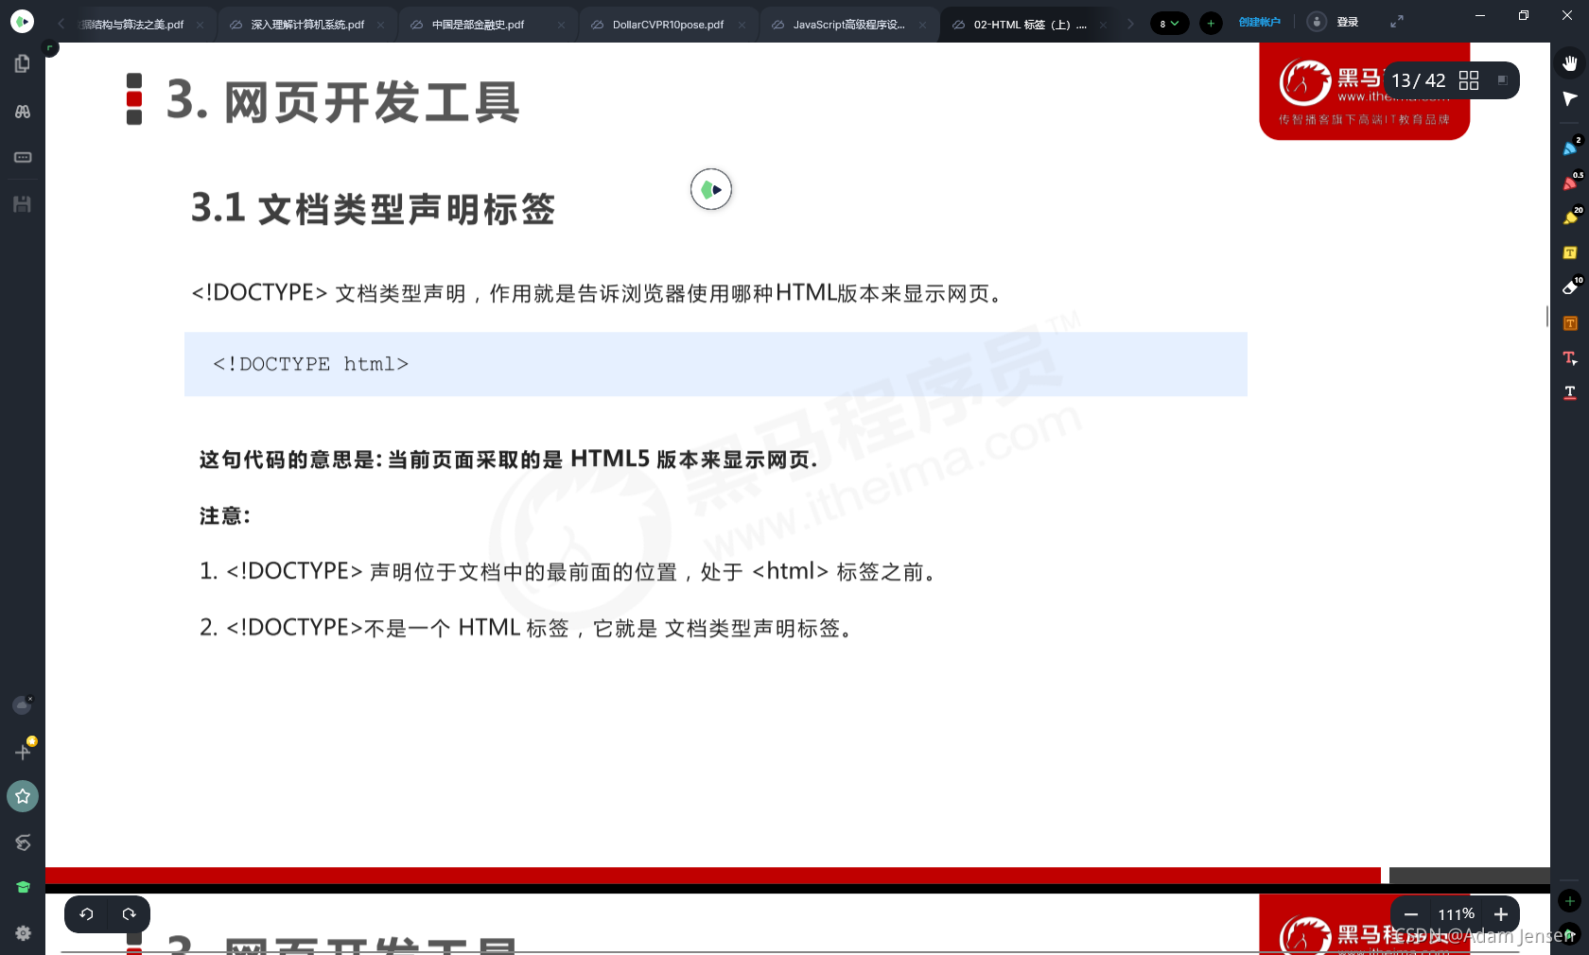
Task: Open the copy/pages panel in the left sidebar
Action: [23, 63]
